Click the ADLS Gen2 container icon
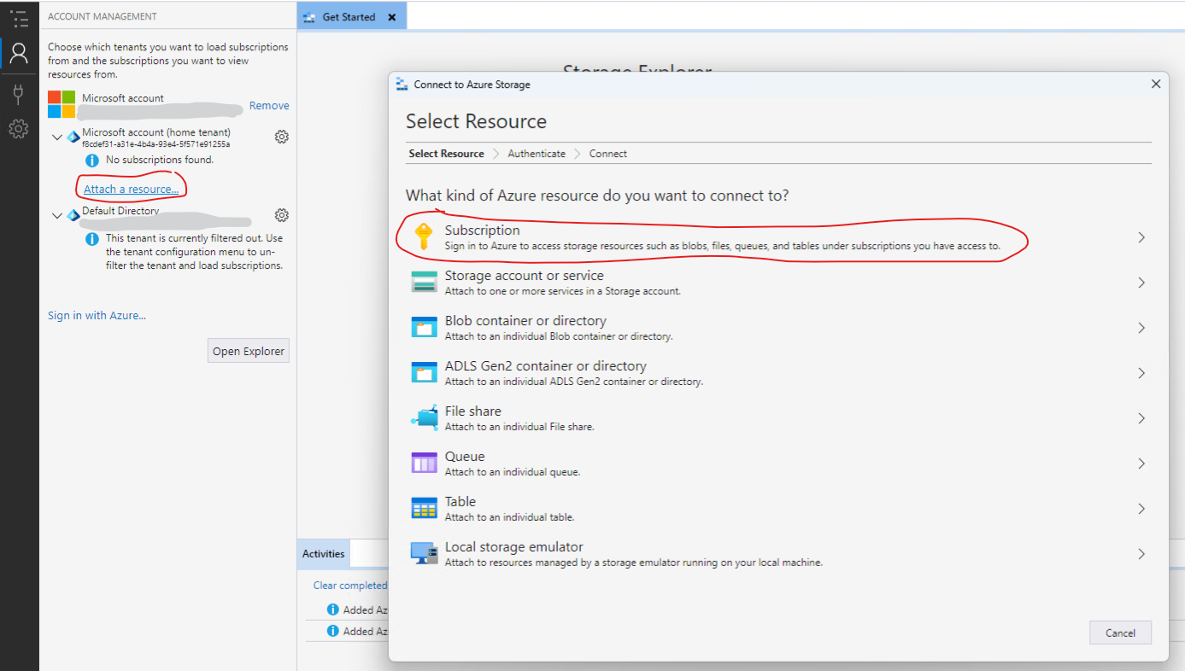This screenshot has height=671, width=1185. pyautogui.click(x=424, y=373)
